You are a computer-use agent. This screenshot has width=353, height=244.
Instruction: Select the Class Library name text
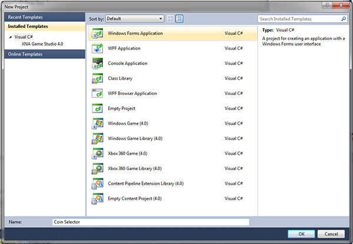click(x=120, y=79)
